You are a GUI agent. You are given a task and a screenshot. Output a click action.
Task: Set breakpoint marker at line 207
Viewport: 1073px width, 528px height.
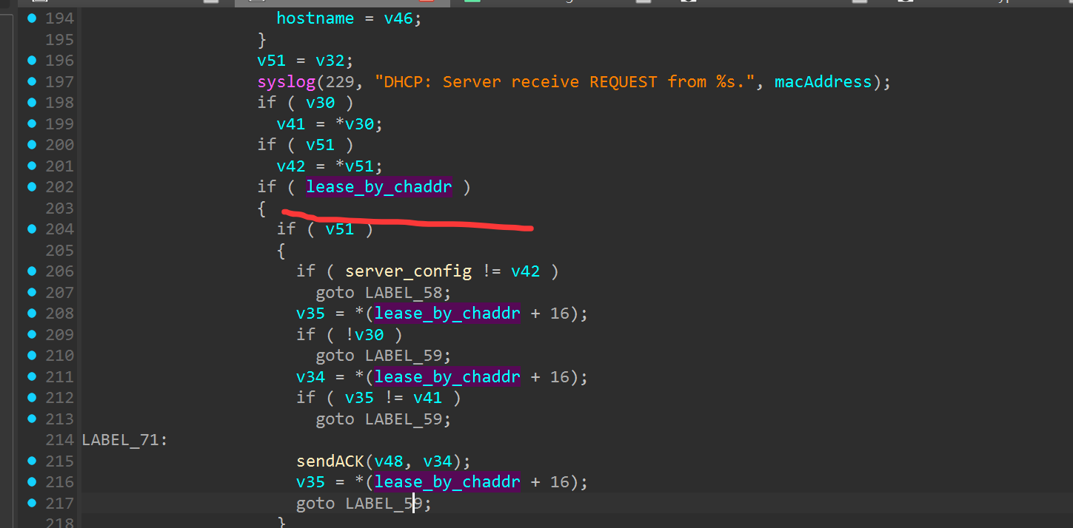point(31,292)
